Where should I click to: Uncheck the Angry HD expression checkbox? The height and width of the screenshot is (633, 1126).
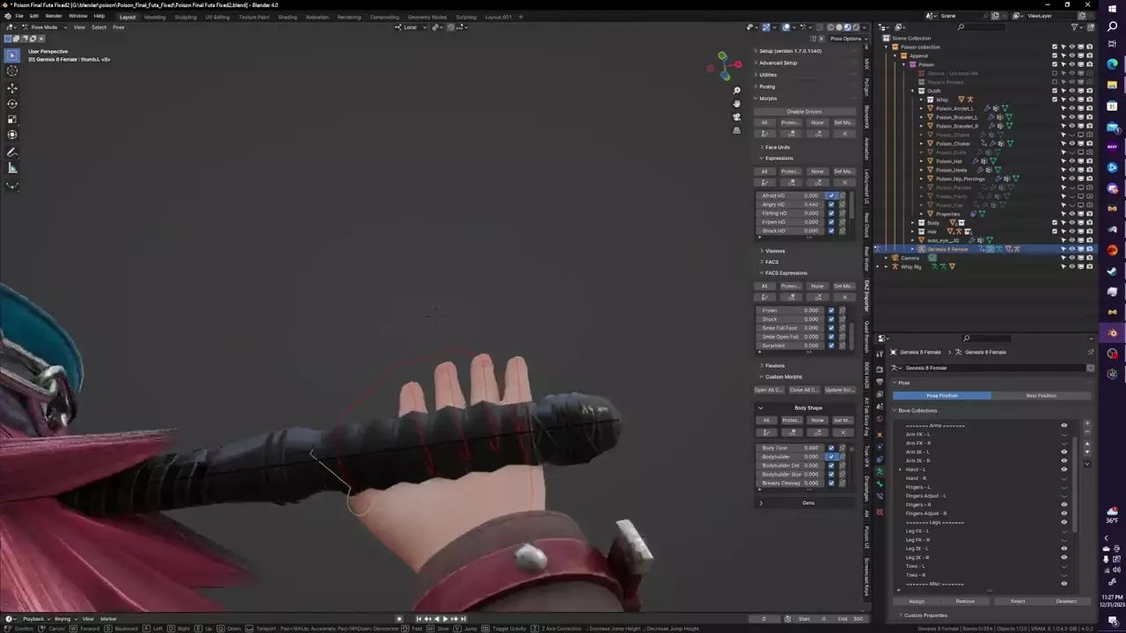(831, 205)
